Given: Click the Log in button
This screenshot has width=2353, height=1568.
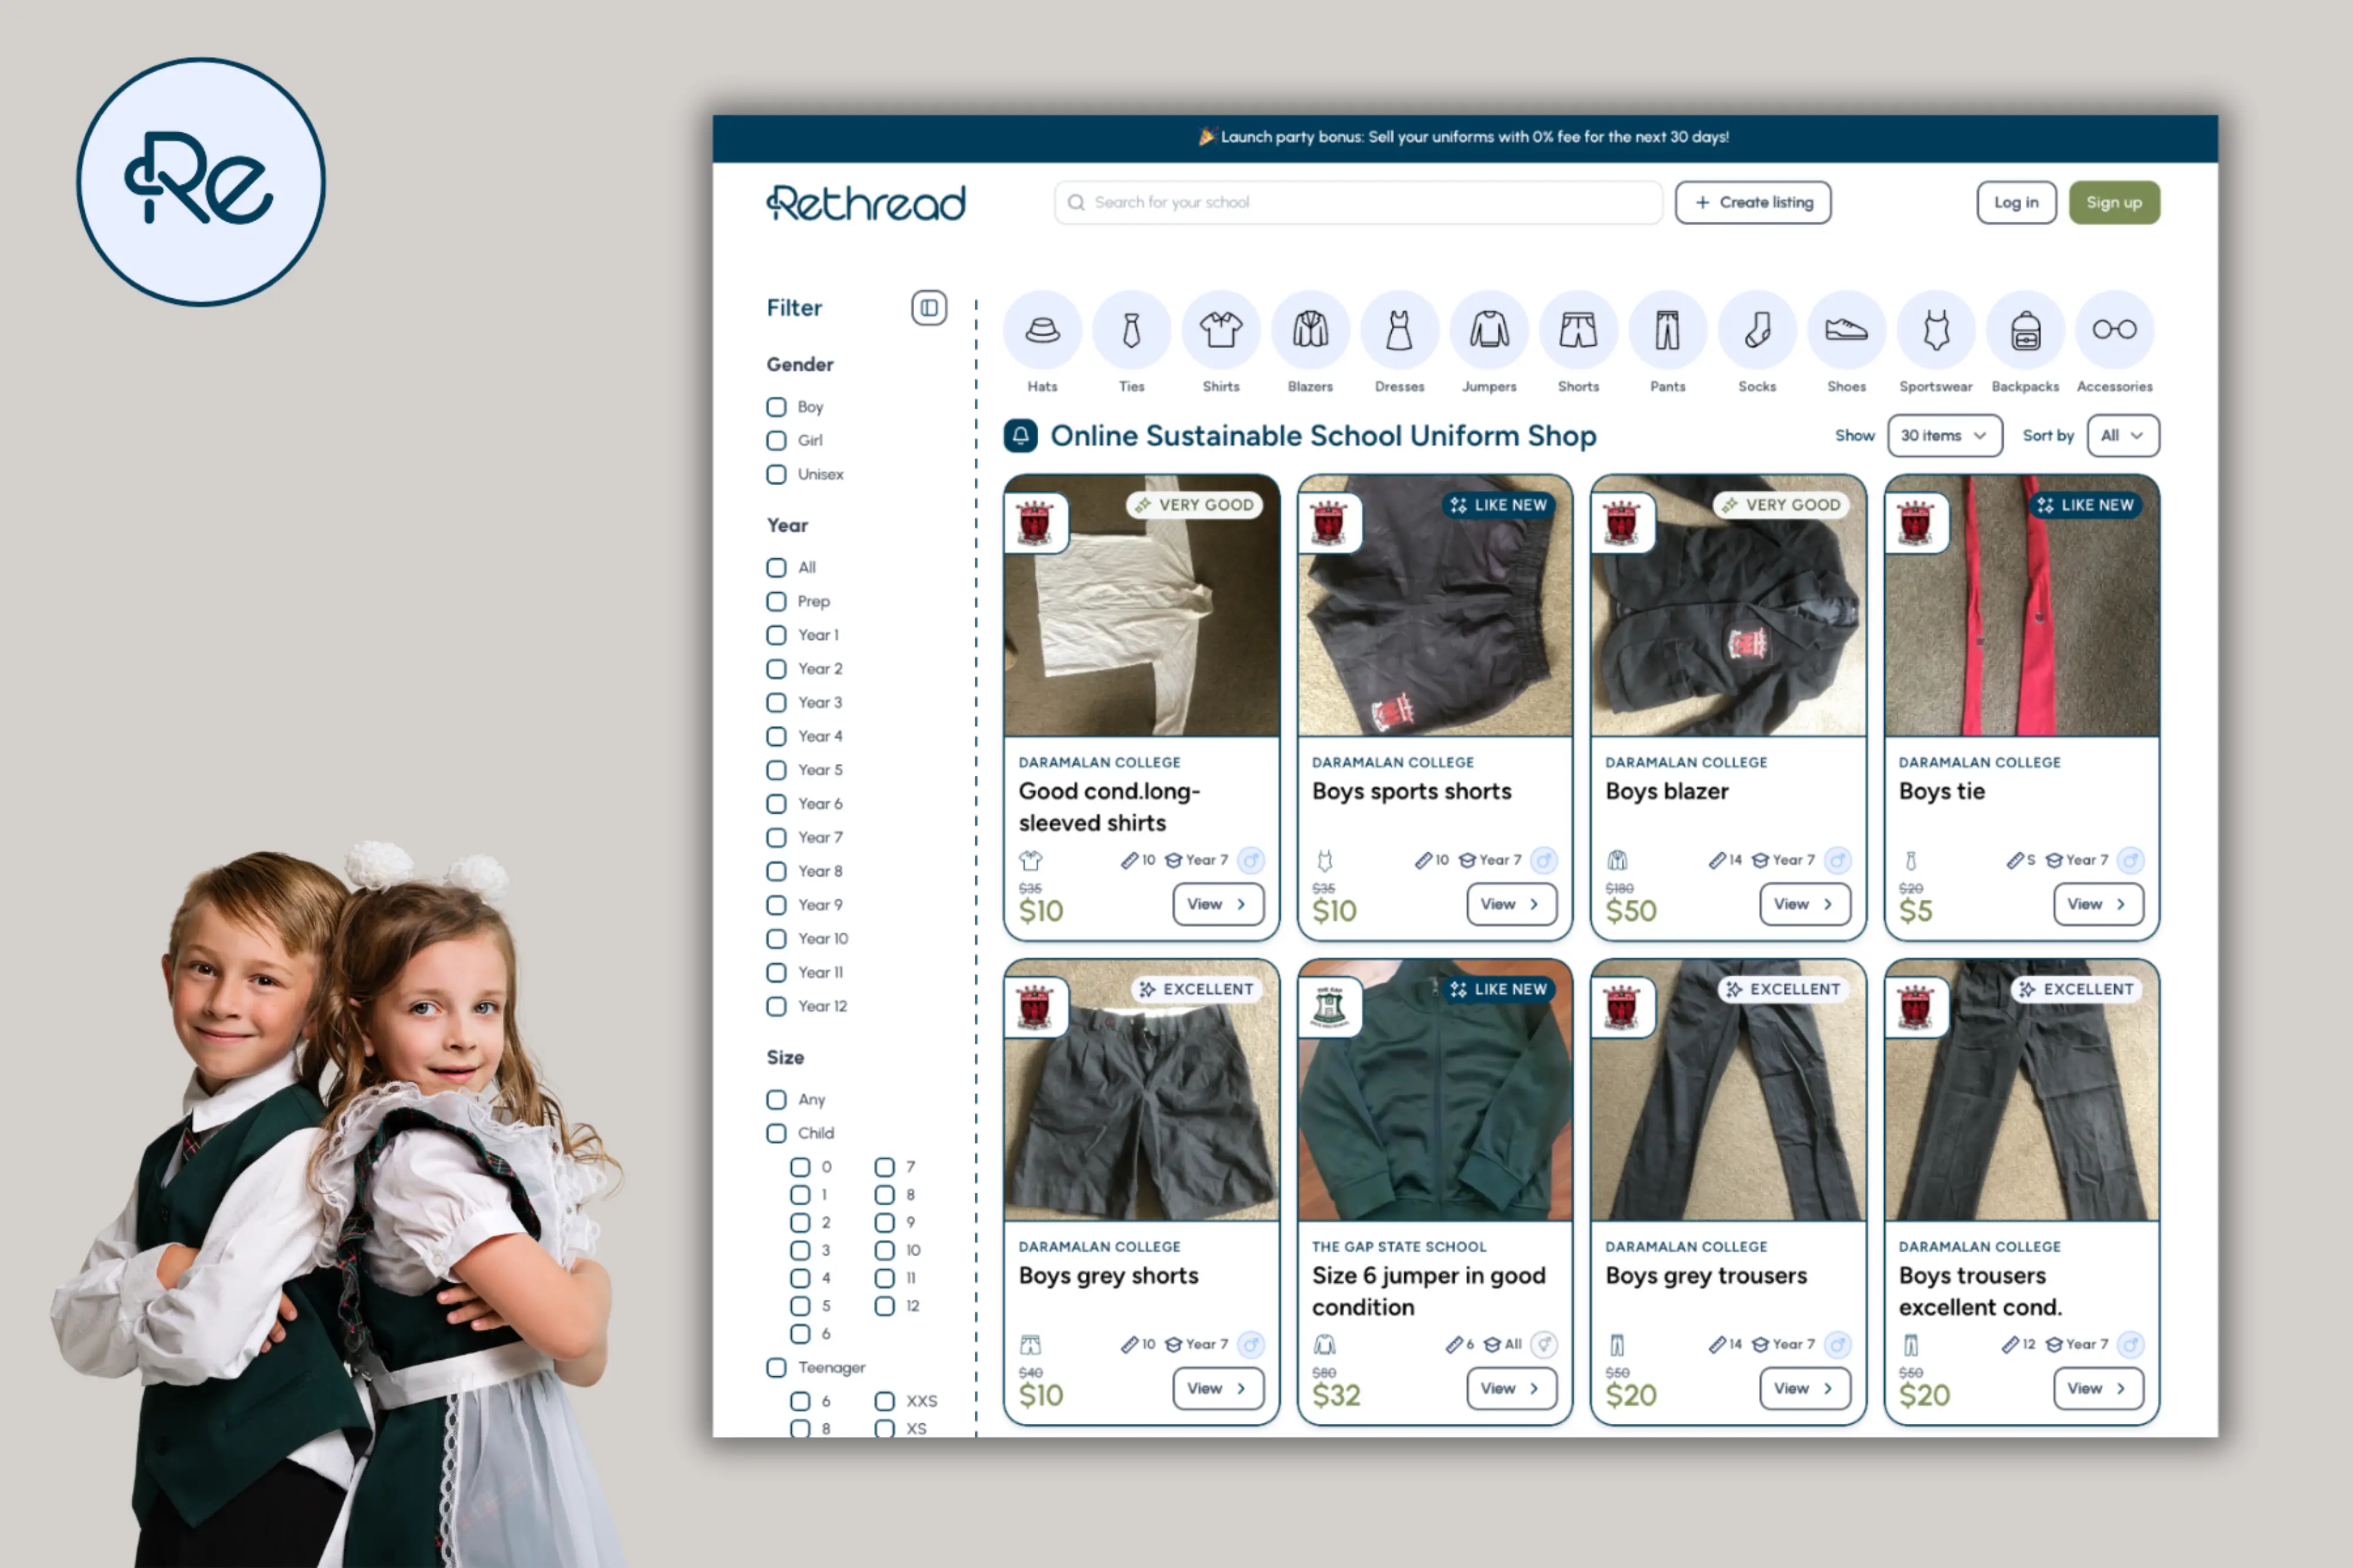Looking at the screenshot, I should (x=2016, y=203).
